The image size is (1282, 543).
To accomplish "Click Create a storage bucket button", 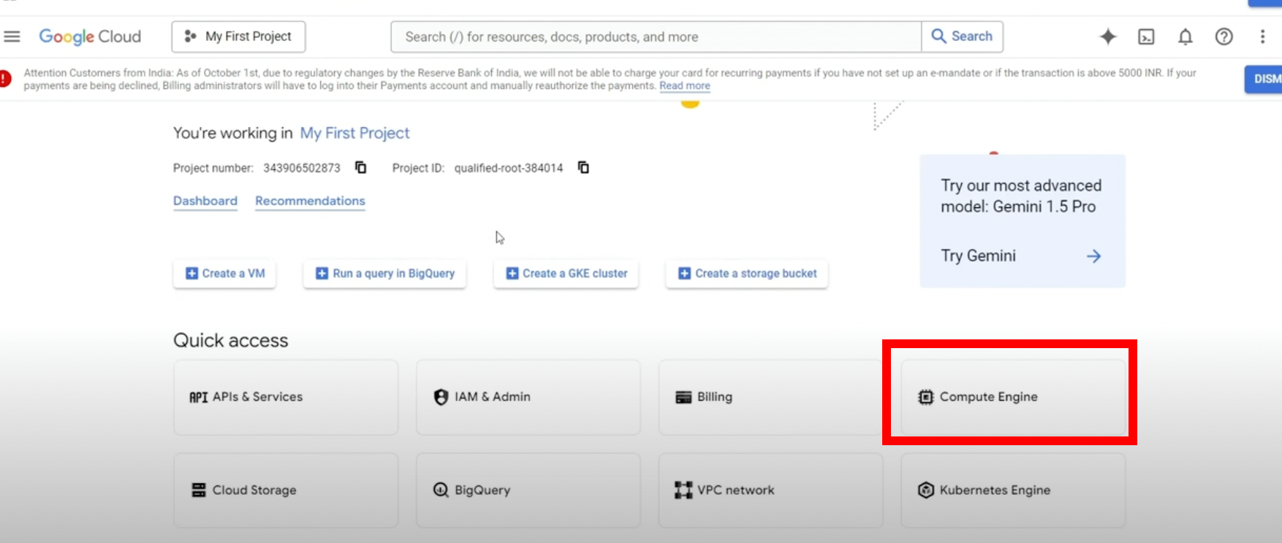I will tap(747, 274).
